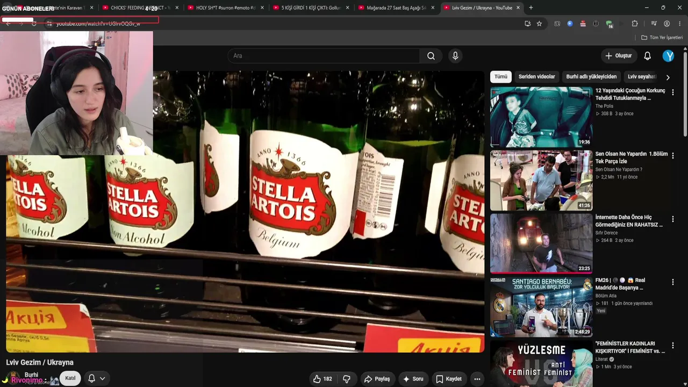Open video titled 'İnternette Daha Önce Hiç Görmediğiniz'

tap(629, 221)
